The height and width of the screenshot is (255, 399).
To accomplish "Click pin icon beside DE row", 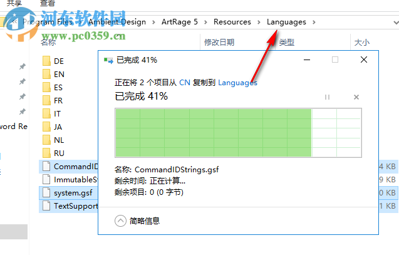I will coord(23,66).
